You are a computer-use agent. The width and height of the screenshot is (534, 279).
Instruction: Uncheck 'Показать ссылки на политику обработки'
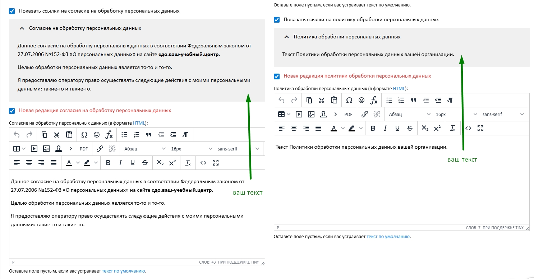pyautogui.click(x=277, y=20)
